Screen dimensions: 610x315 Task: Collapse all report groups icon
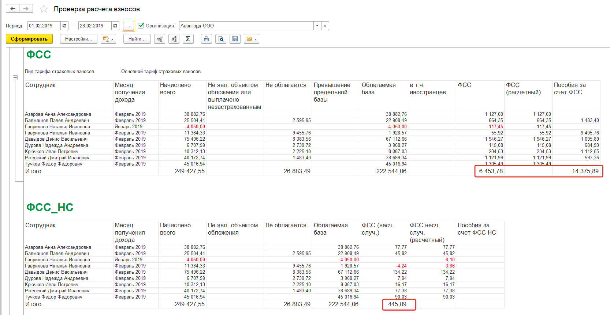tap(160, 39)
